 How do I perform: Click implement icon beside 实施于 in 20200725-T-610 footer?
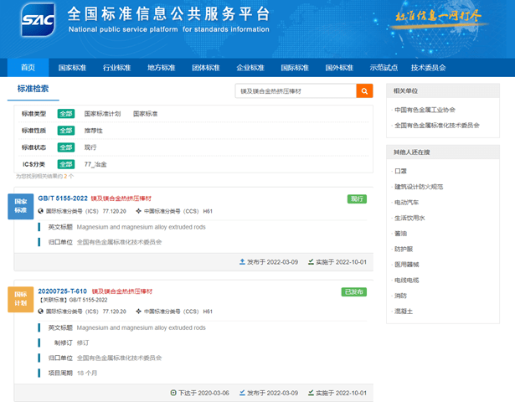click(x=311, y=393)
